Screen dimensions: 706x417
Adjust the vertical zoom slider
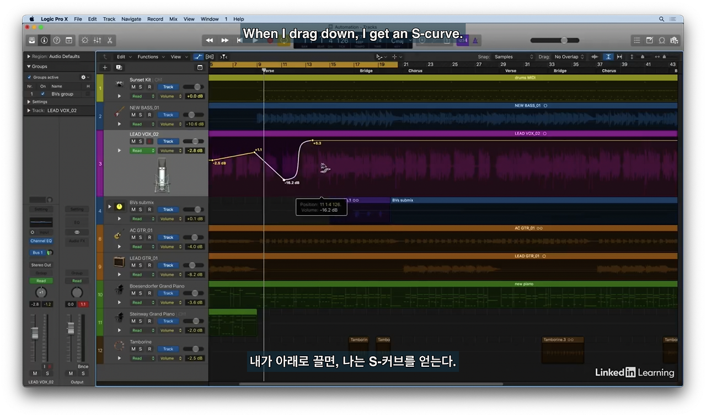tap(642, 57)
